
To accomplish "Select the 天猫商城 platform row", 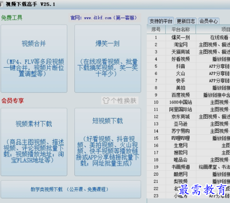I will [x=180, y=52].
